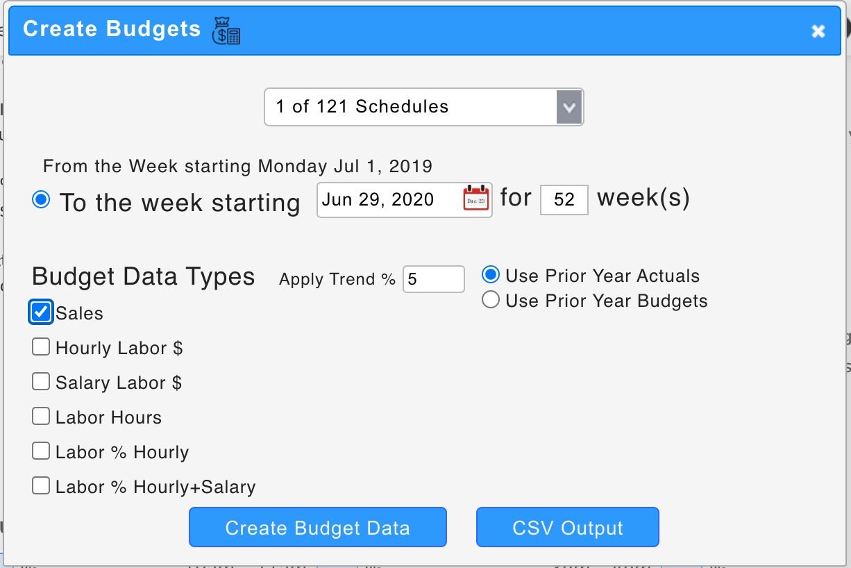851x568 pixels.
Task: Click the budget calculator icon in header
Action: [x=226, y=31]
